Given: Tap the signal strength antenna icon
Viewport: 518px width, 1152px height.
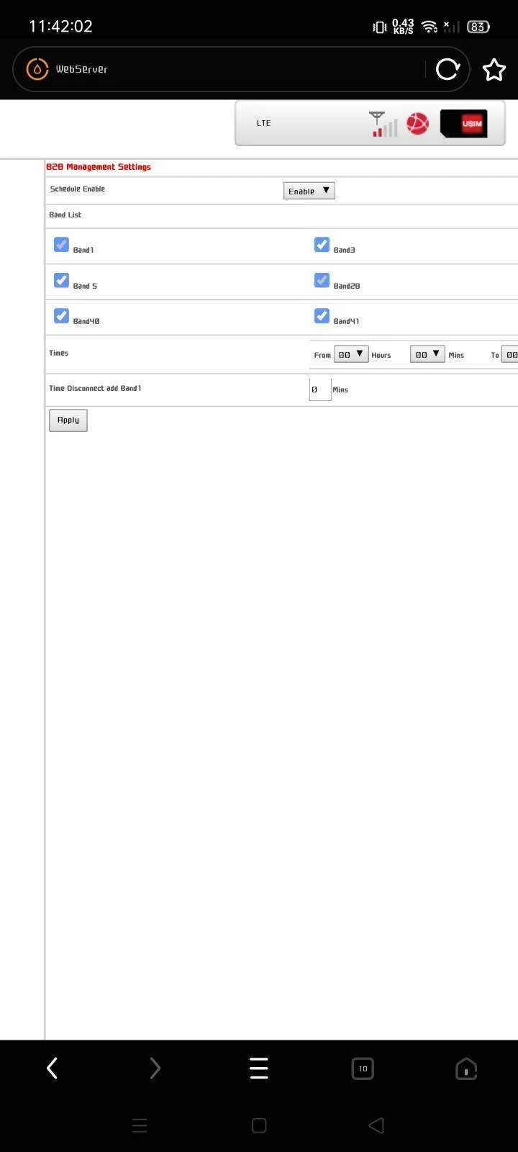Looking at the screenshot, I should click(383, 124).
